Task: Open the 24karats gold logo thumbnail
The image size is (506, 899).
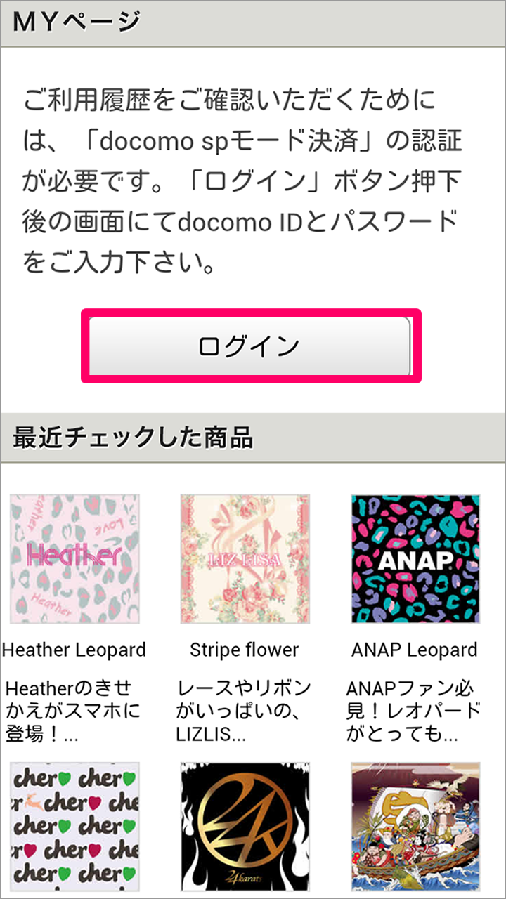Action: coord(245,827)
